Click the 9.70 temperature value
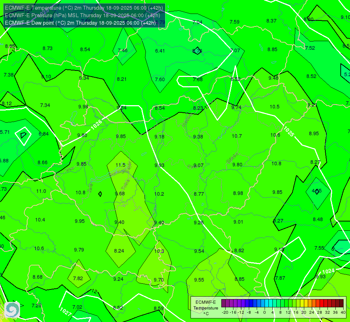This screenshot has width=350, height=322. [x=159, y=279]
